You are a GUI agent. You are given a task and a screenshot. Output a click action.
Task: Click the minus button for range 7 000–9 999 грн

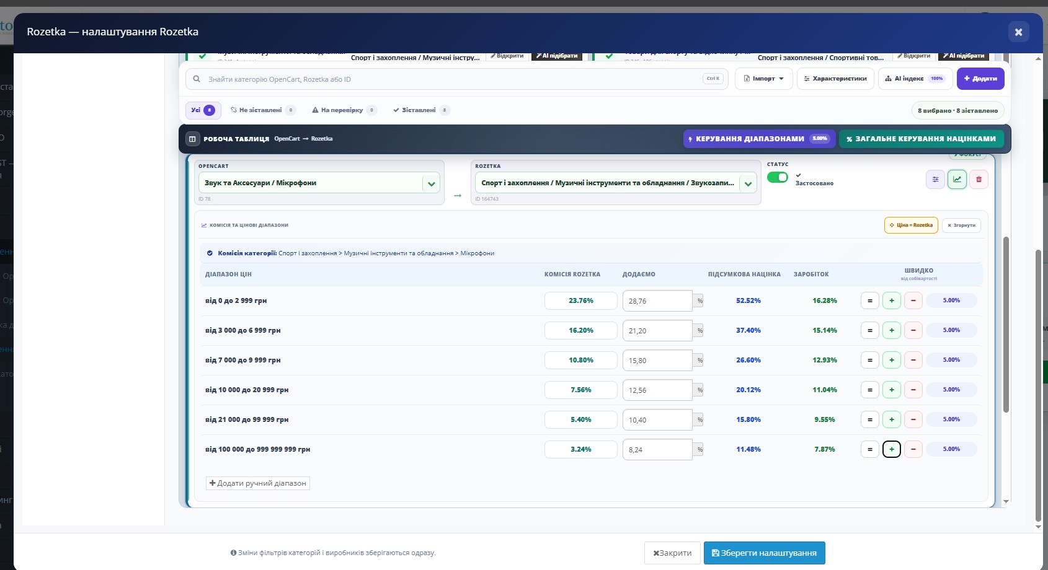tap(913, 360)
